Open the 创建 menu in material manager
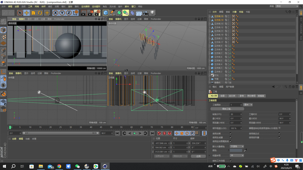Viewport: 303px width, 170px height. pos(14,139)
